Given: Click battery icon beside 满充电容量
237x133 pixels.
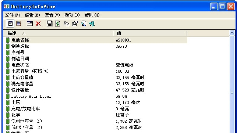Looking at the screenshot, I should (x=8, y=84).
